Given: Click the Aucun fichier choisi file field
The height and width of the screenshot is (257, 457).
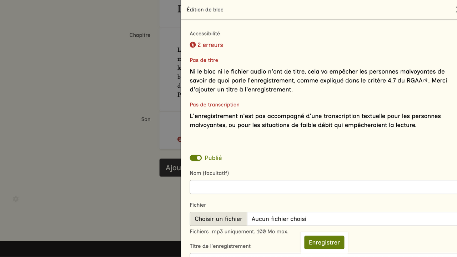Looking at the screenshot, I should (x=352, y=219).
